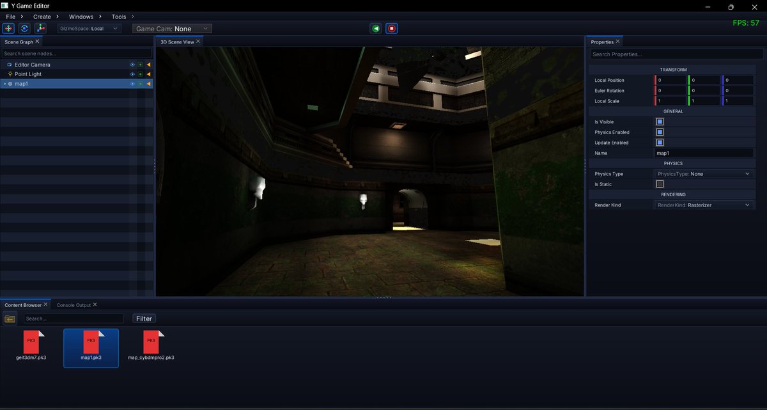Click the red stop button
Viewport: 767px width, 410px height.
point(392,28)
